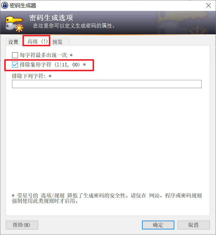Confirm with the 确定 button
Viewport: 216px width, 235px height.
click(x=158, y=225)
